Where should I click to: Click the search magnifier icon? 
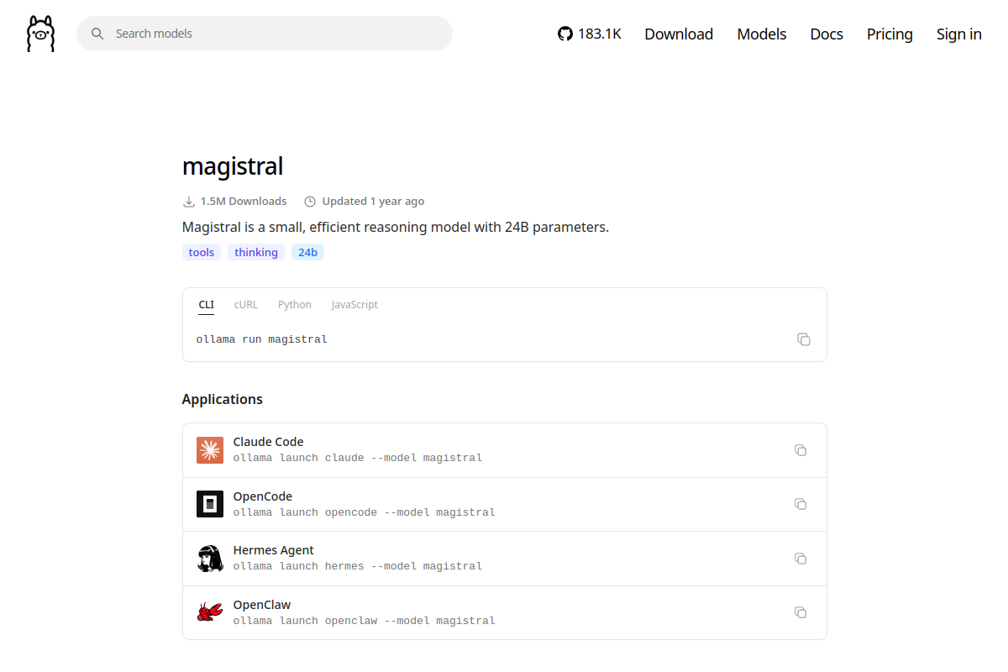point(97,34)
